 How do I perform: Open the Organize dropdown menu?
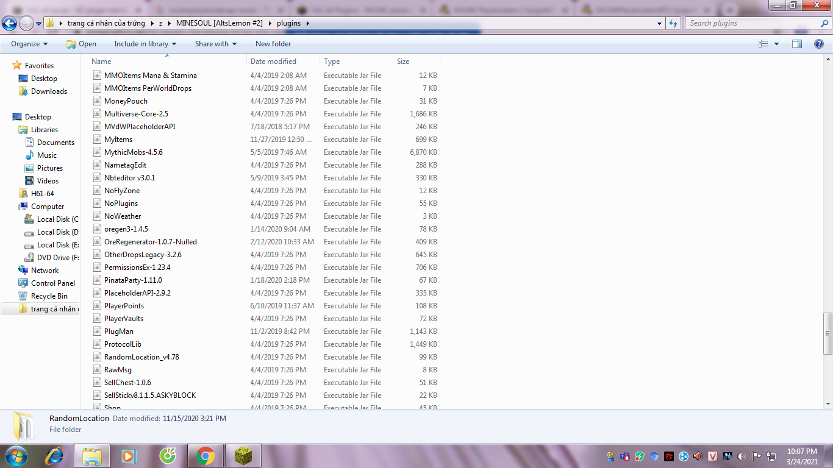(x=29, y=44)
